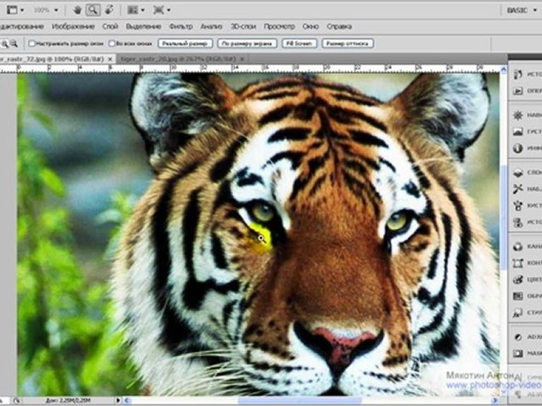Image resolution: width=542 pixels, height=406 pixels.
Task: Click the 'Fill Screen' button
Action: click(299, 43)
